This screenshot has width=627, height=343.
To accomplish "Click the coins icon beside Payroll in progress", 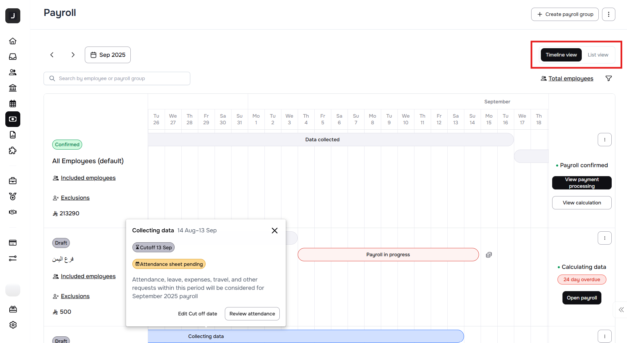I will click(x=489, y=255).
